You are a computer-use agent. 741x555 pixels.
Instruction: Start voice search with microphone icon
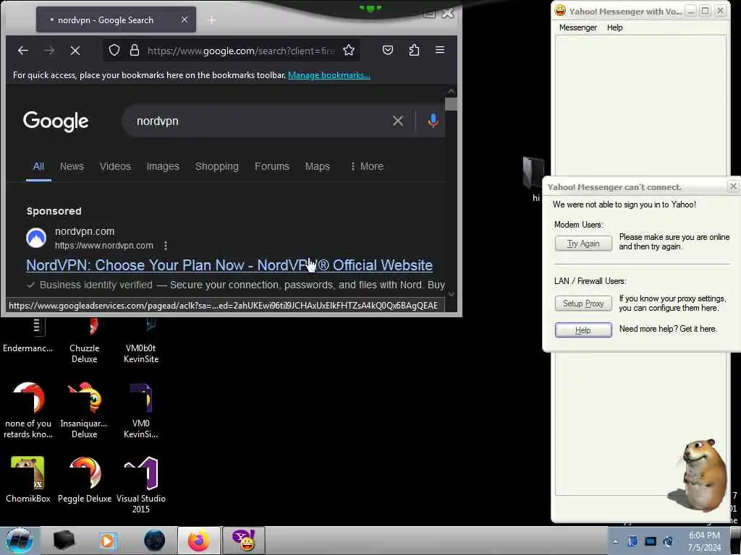pyautogui.click(x=433, y=121)
